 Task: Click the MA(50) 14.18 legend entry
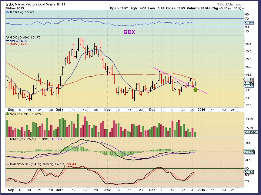point(17,44)
